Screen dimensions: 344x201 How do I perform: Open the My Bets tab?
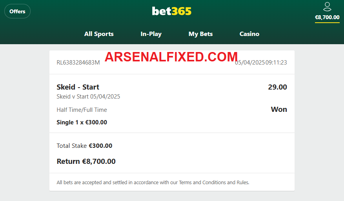[200, 34]
